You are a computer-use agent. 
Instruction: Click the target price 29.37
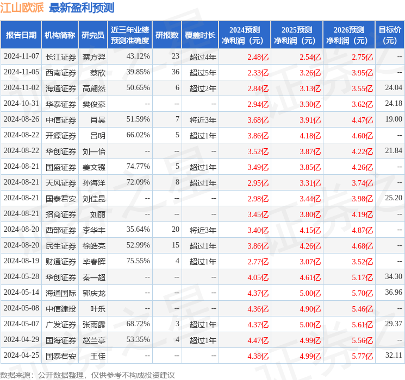(394, 324)
